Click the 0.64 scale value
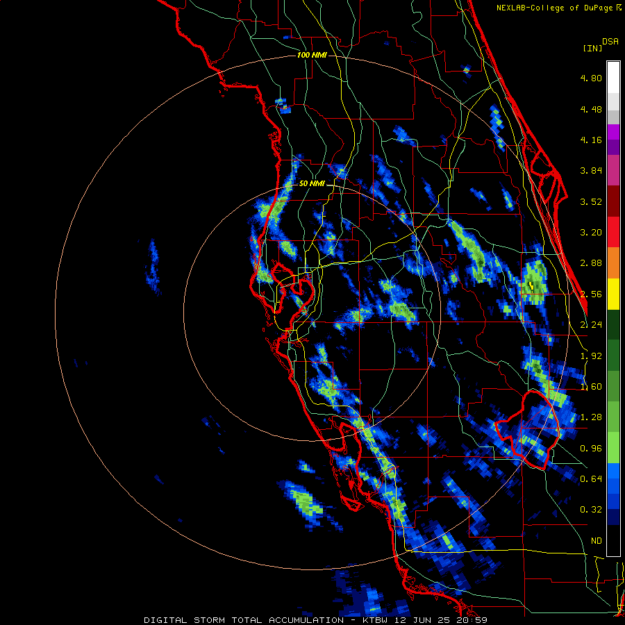625x625 pixels. pos(591,478)
